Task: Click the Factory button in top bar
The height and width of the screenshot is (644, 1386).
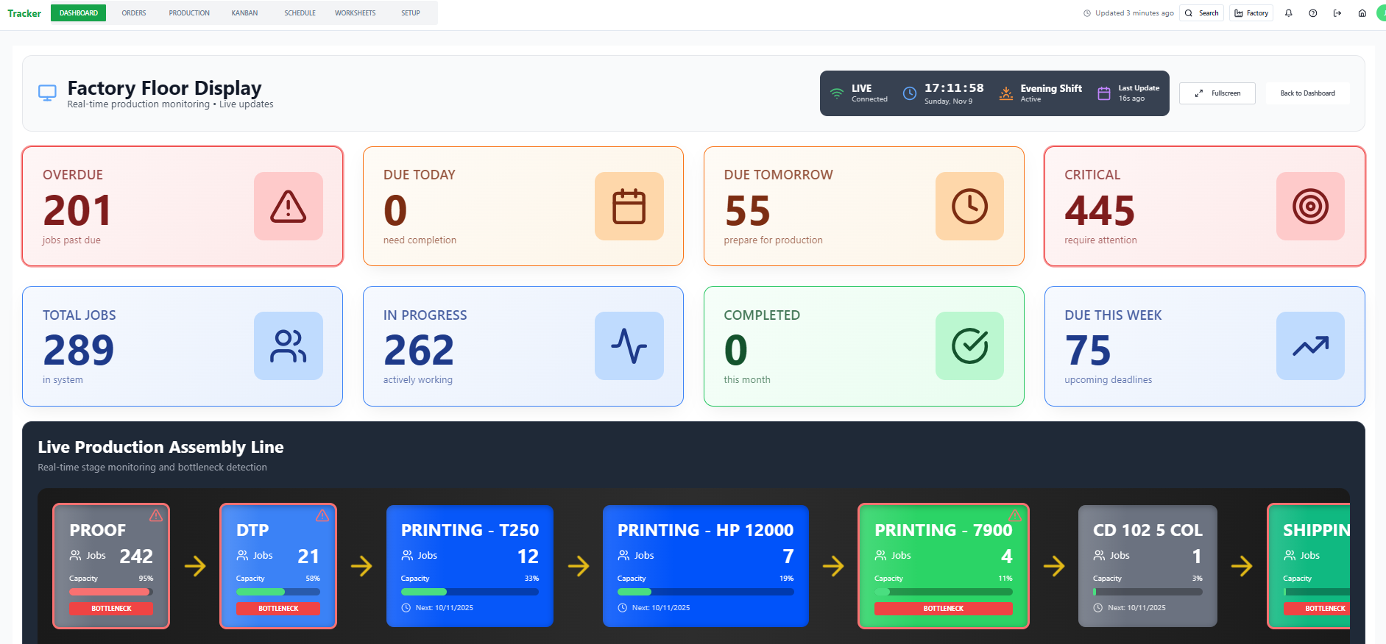Action: coord(1251,13)
